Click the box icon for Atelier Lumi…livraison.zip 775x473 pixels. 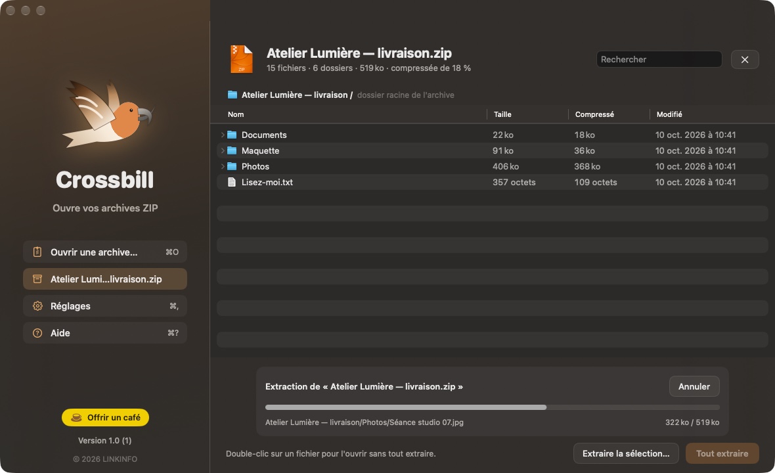pyautogui.click(x=37, y=279)
